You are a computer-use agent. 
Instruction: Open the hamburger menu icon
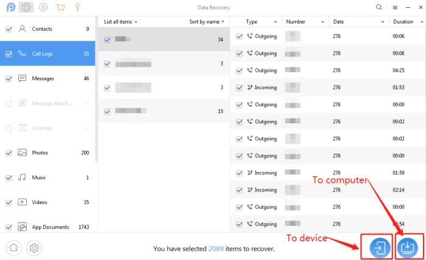pyautogui.click(x=395, y=8)
